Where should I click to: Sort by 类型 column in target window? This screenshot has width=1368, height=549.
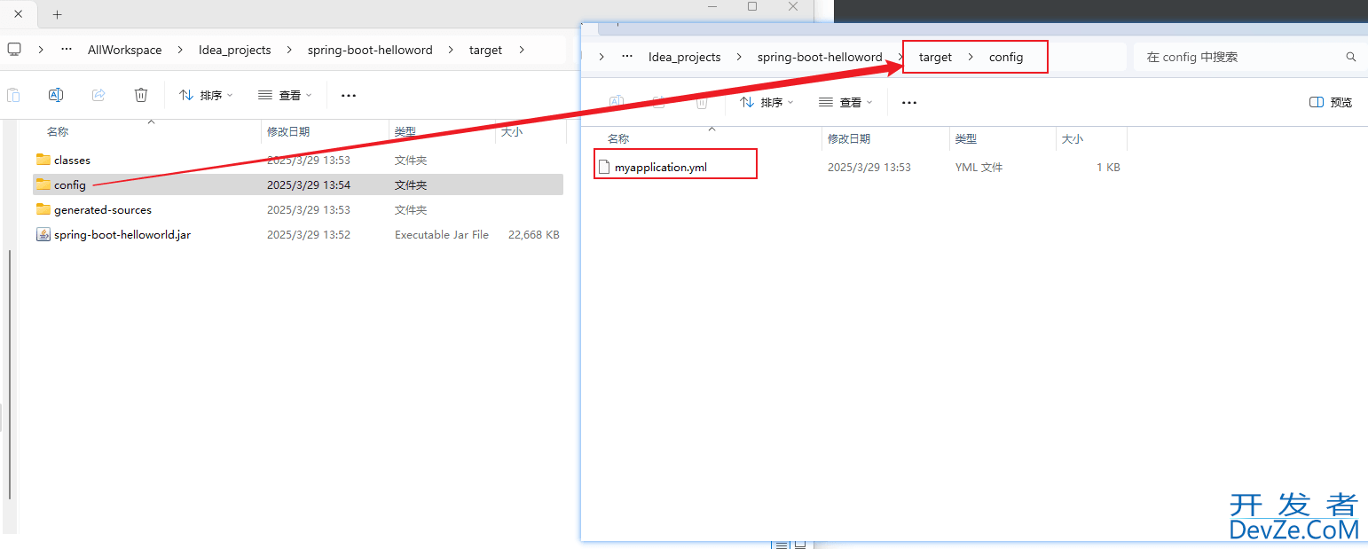tap(405, 131)
